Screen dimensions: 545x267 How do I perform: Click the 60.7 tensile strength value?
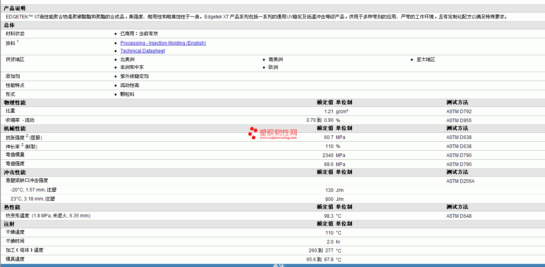(329, 137)
